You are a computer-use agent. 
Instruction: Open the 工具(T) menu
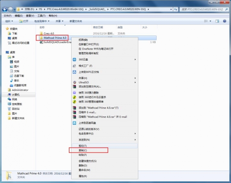[41, 15]
